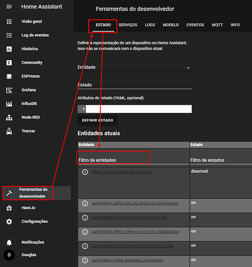Open the Grafana sidebar icon
Image resolution: width=252 pixels, height=267 pixels.
[x=9, y=90]
